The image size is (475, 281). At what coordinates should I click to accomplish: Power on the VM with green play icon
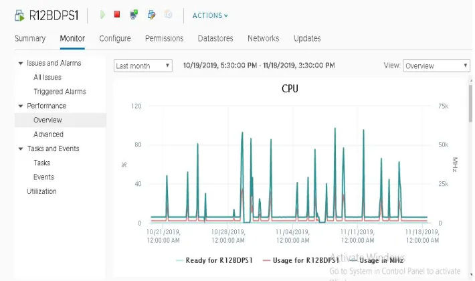coord(103,15)
